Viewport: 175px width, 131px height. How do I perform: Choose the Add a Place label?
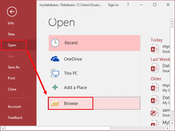(x=75, y=88)
